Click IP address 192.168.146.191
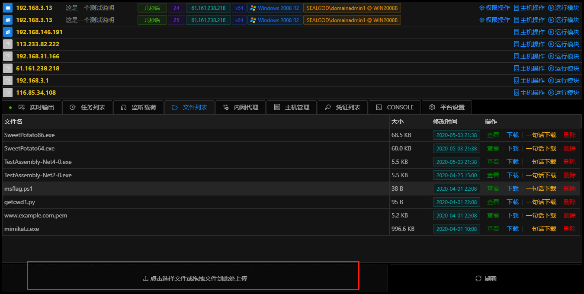The height and width of the screenshot is (294, 584). (39, 32)
